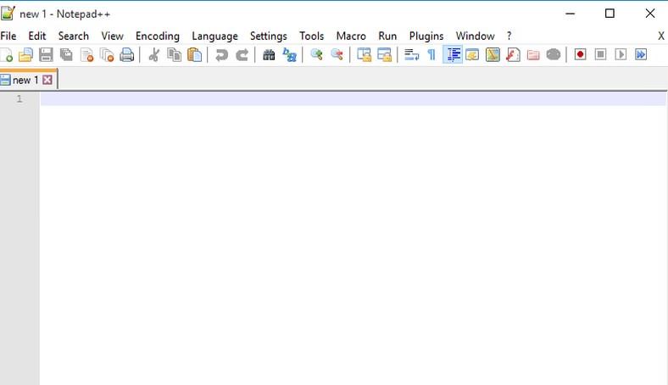The image size is (668, 385).
Task: Click the Notepad++ title bar app icon
Action: [8, 14]
